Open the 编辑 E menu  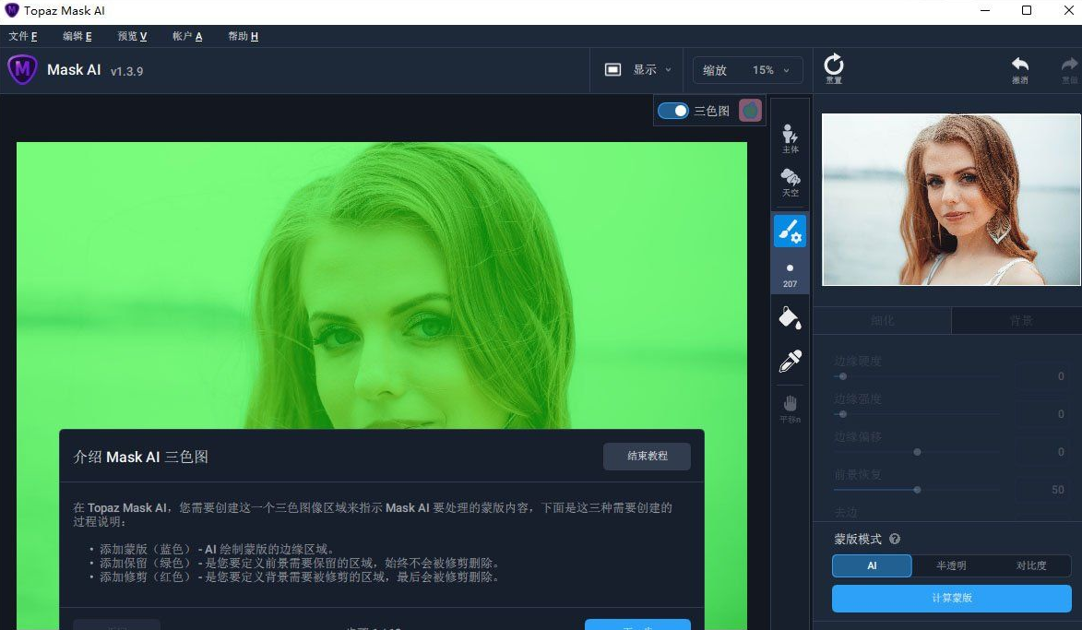tap(77, 36)
